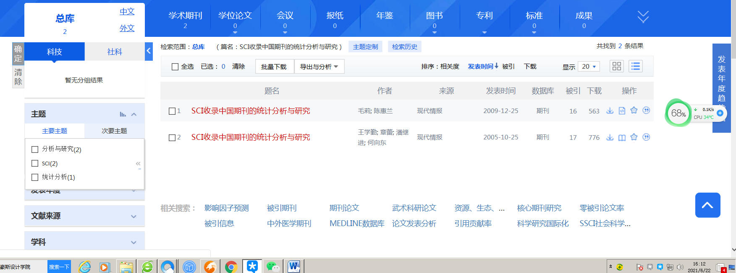Collapse the left sidebar with the arrow tab

click(x=149, y=51)
